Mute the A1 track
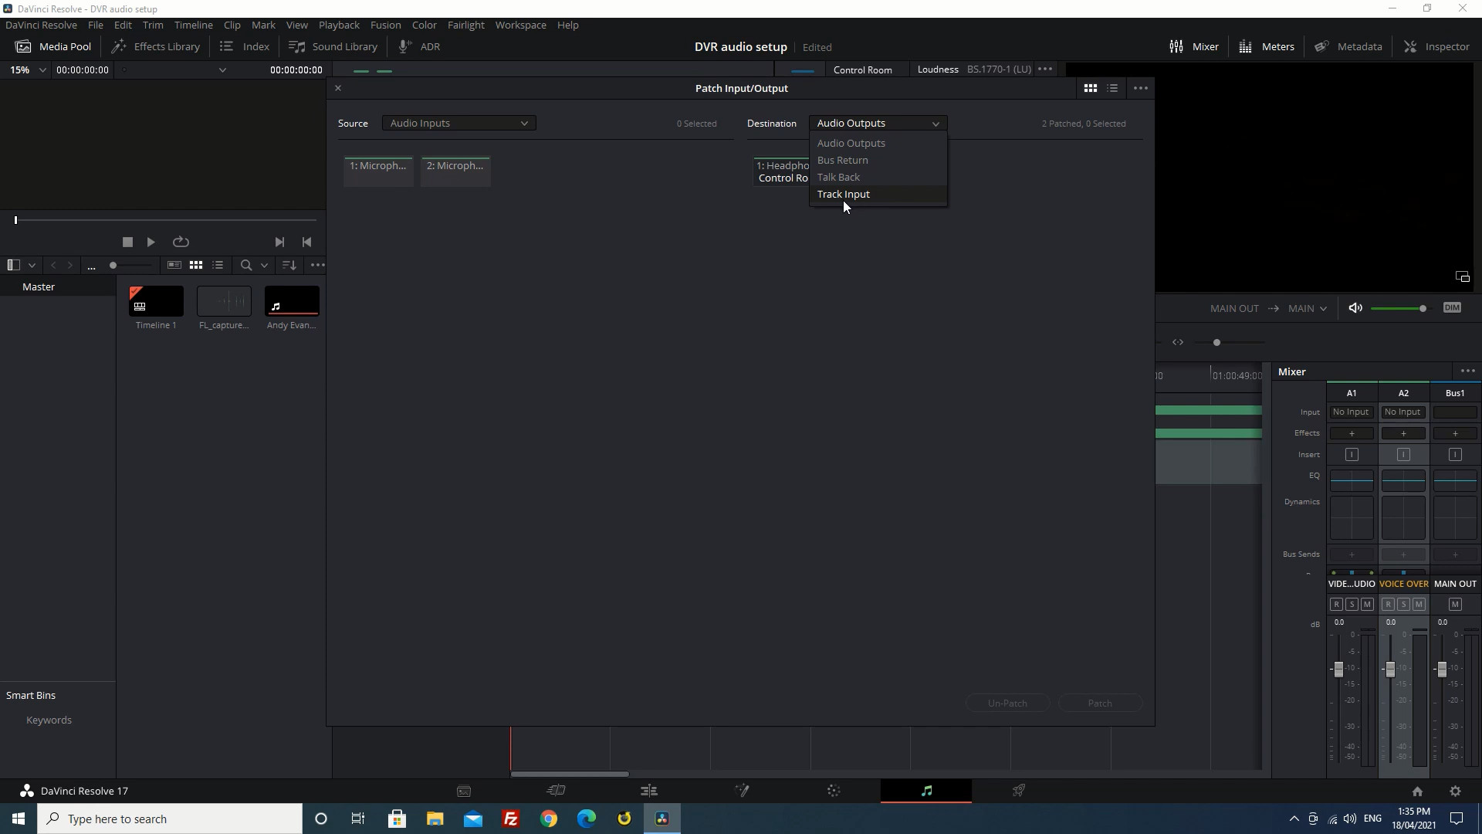Image resolution: width=1482 pixels, height=834 pixels. click(1367, 605)
